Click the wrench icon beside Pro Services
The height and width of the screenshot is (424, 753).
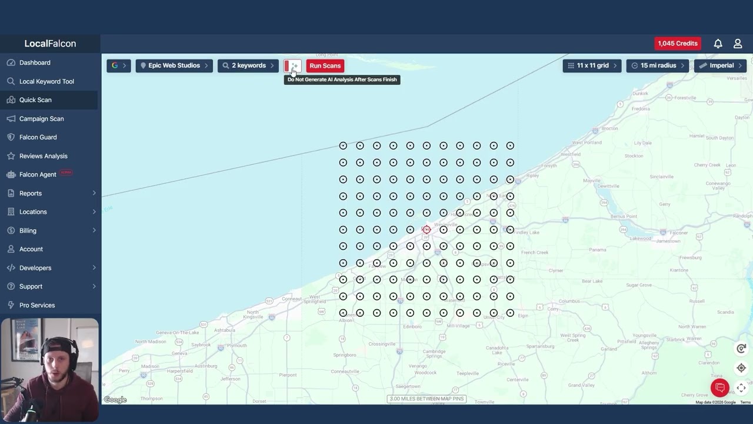[x=11, y=305]
